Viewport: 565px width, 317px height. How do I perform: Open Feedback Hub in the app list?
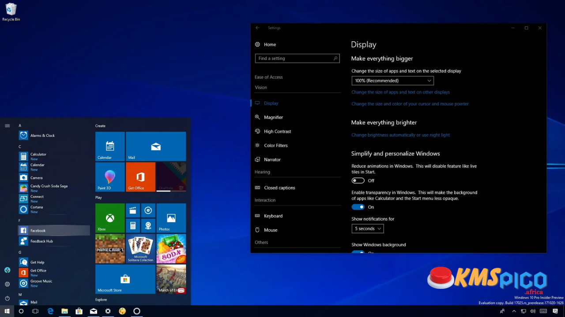pos(54,241)
